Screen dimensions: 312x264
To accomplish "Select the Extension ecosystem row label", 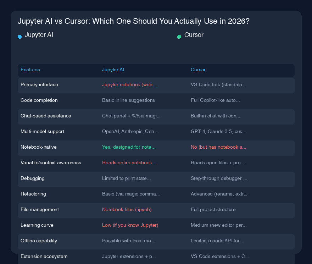I will 44,257.
